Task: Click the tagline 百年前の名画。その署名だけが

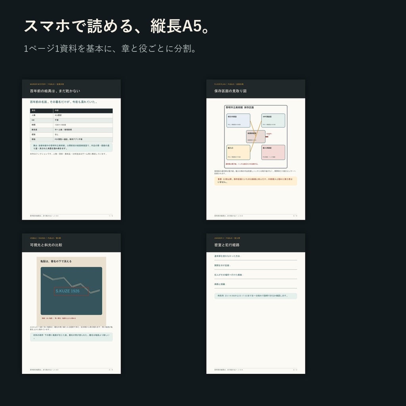Action: point(64,102)
